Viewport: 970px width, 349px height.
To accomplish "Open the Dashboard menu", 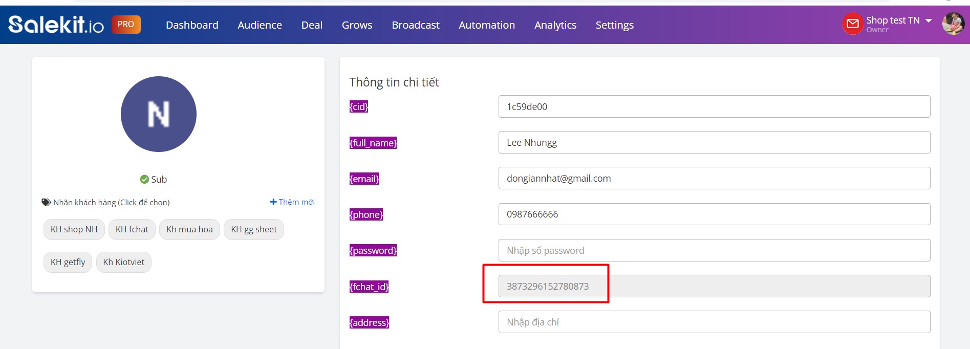I will (x=192, y=25).
